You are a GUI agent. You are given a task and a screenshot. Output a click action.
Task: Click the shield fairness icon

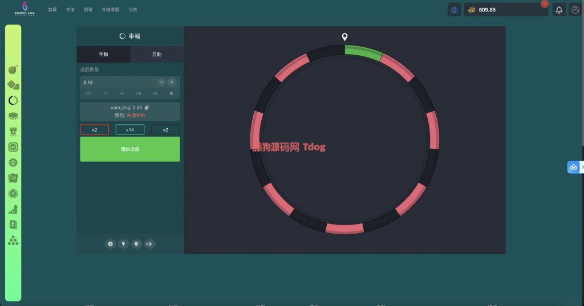click(x=136, y=244)
